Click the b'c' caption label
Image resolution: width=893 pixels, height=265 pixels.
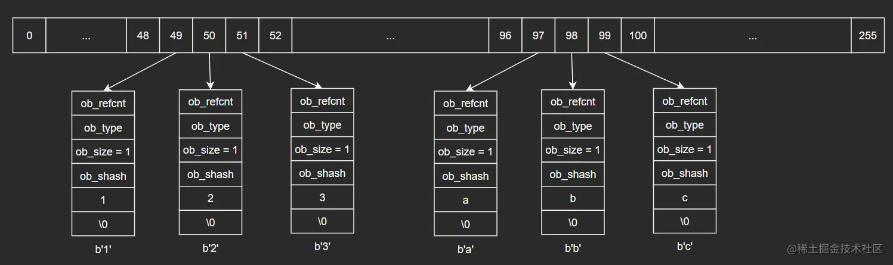coord(685,246)
